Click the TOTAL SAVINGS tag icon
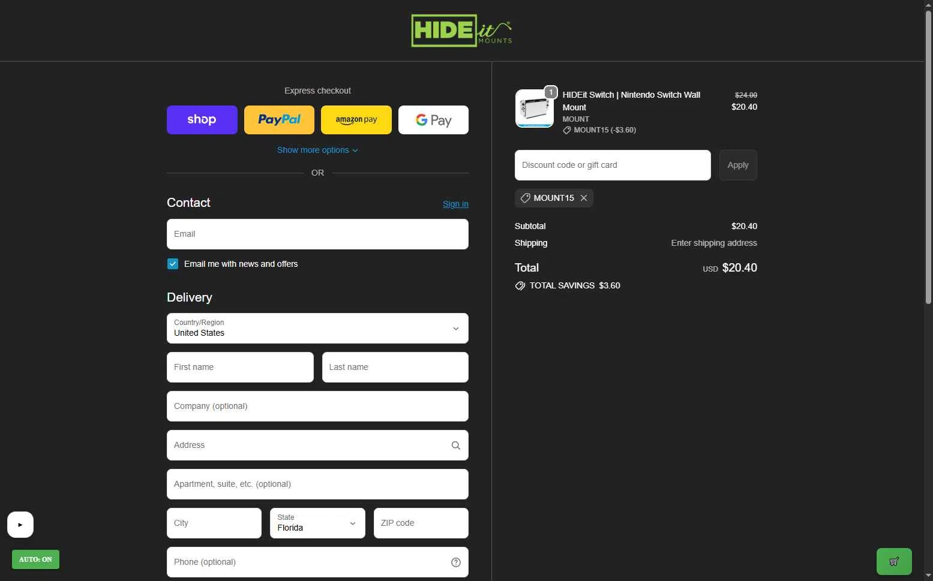This screenshot has width=933, height=581. (520, 286)
